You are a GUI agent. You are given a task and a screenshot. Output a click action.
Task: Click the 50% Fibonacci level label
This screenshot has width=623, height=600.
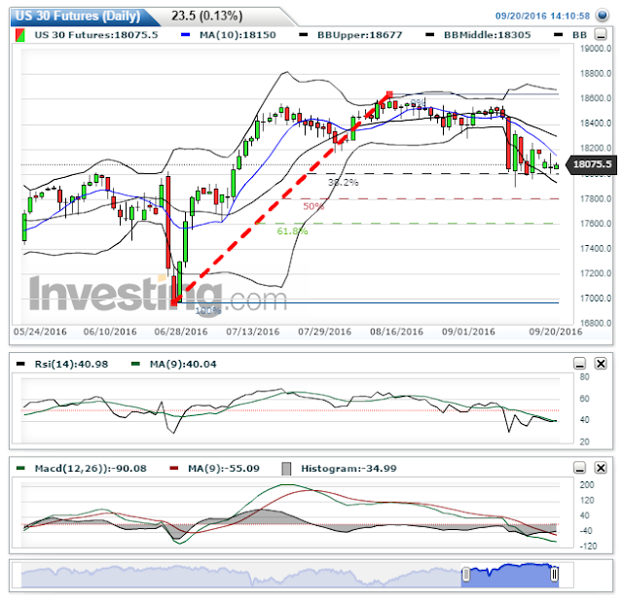click(313, 206)
